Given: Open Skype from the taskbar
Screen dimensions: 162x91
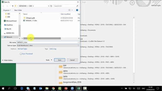Looking at the screenshot, I should point(28,88).
